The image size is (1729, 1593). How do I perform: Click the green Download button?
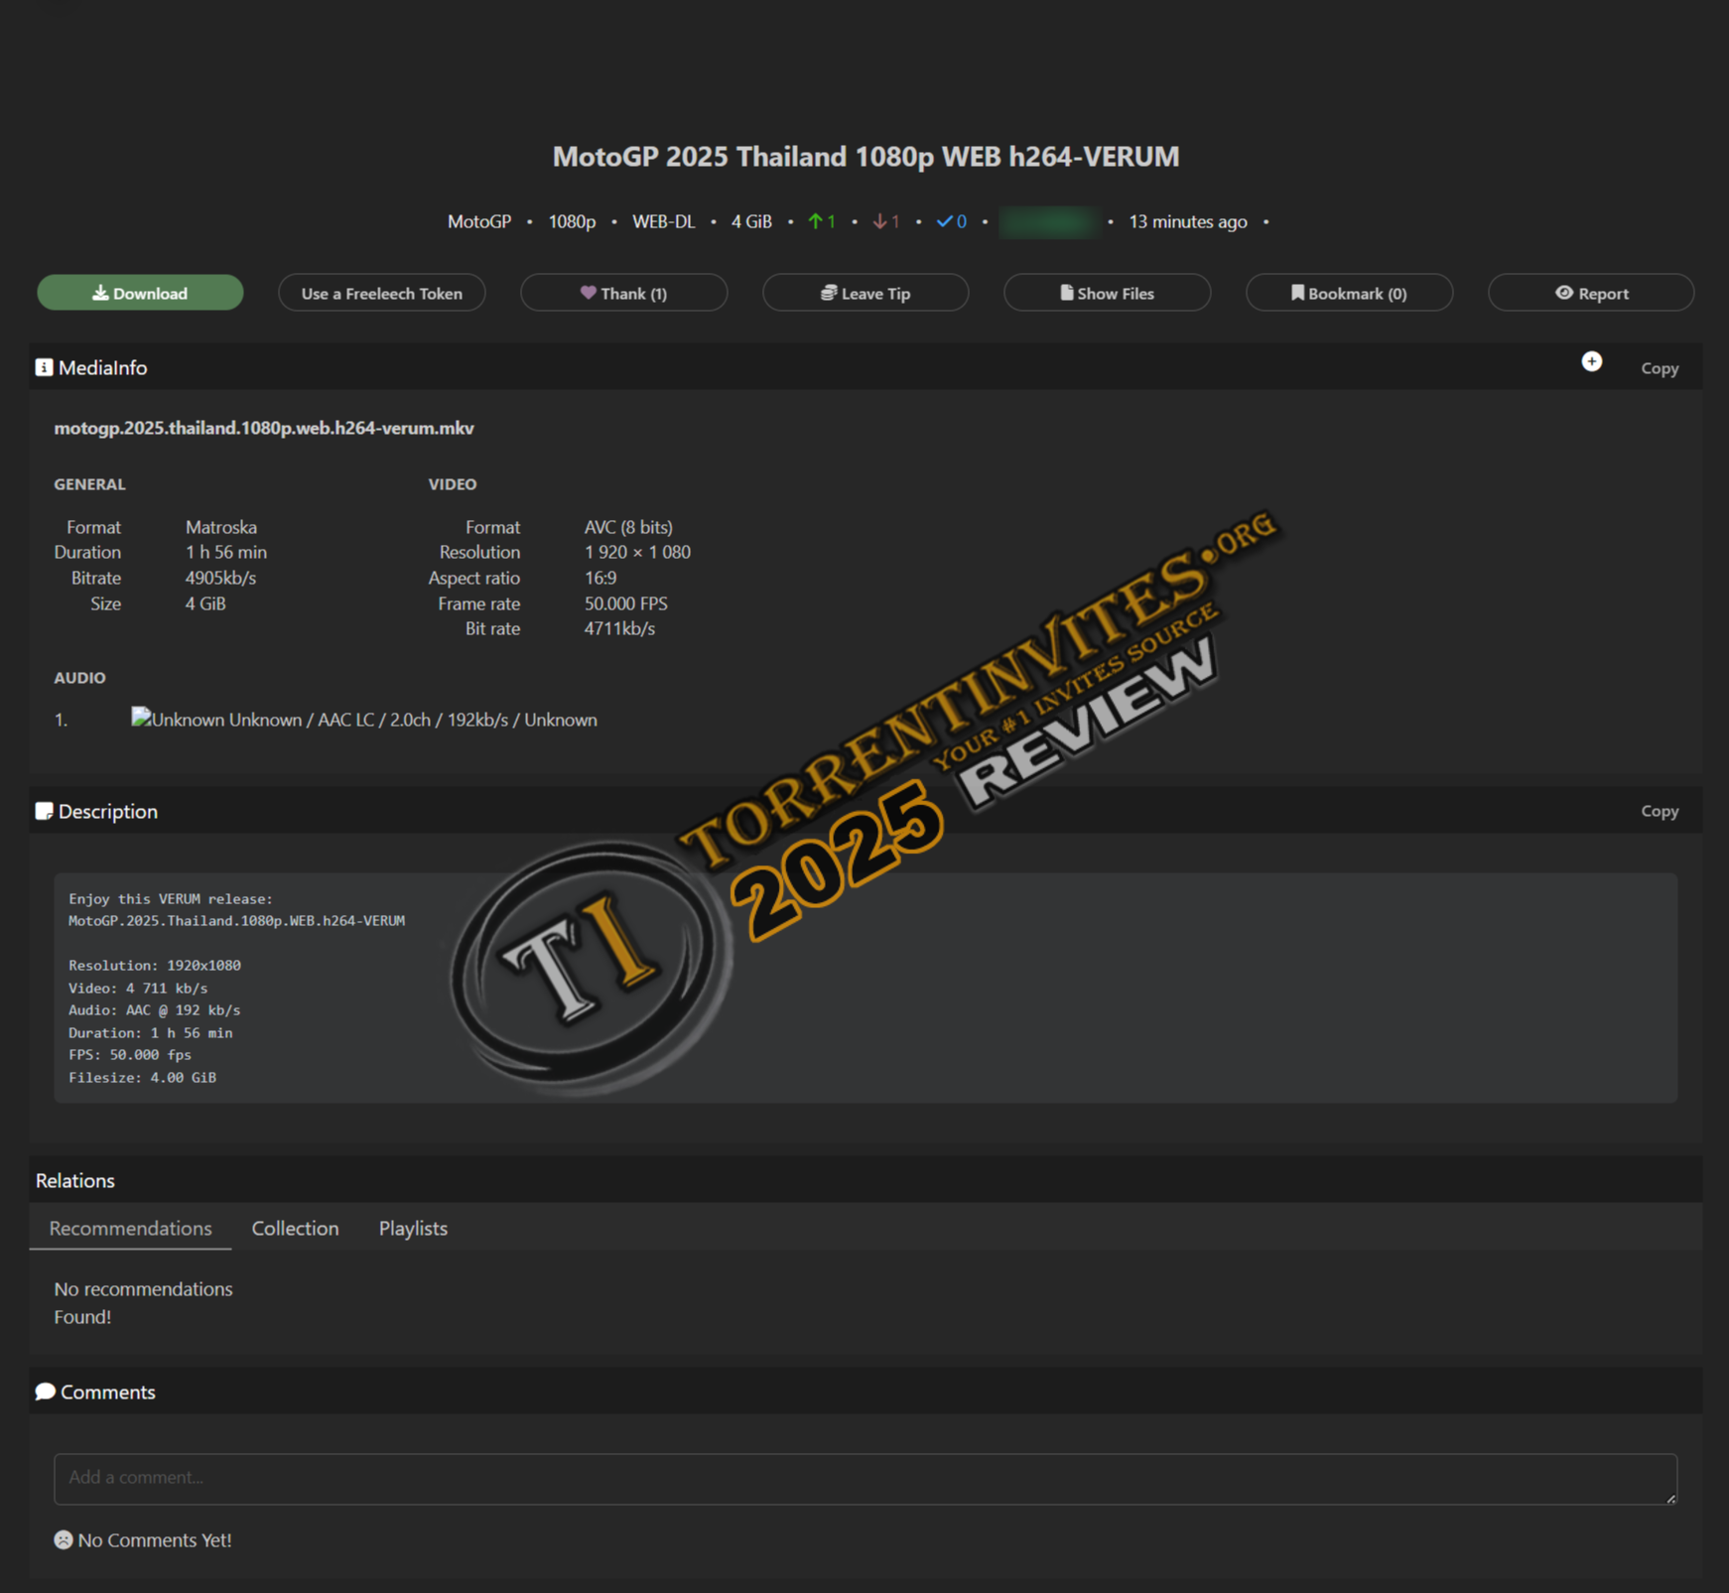click(x=140, y=293)
